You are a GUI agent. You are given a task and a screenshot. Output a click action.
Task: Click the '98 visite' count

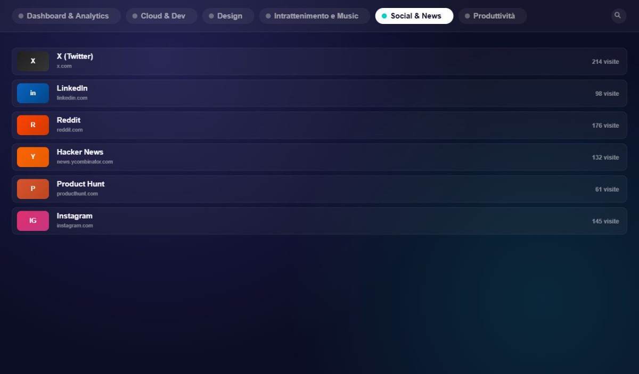coord(607,94)
